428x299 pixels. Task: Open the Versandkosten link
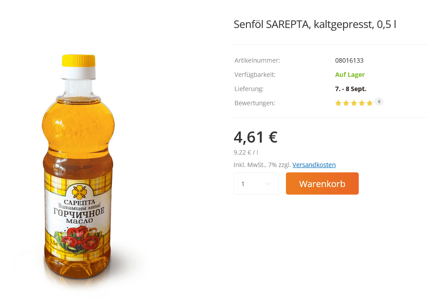coord(314,165)
